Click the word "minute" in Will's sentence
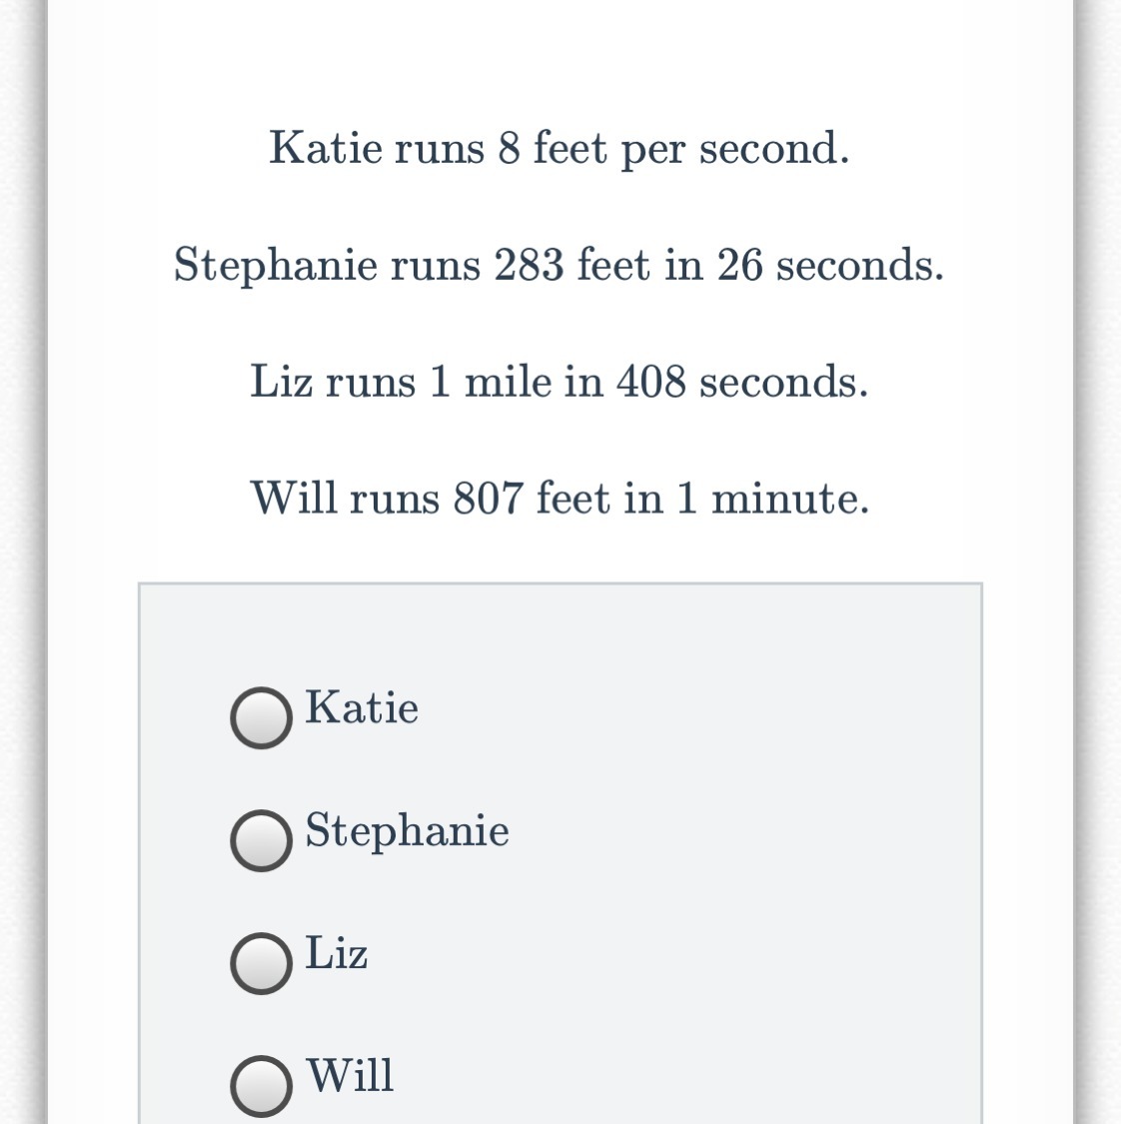1121x1124 pixels. tap(790, 499)
